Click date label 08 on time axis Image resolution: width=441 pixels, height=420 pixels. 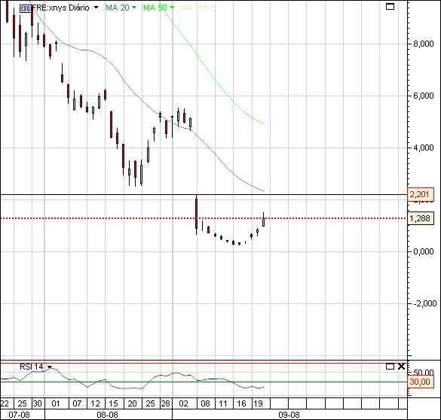[x=205, y=403]
